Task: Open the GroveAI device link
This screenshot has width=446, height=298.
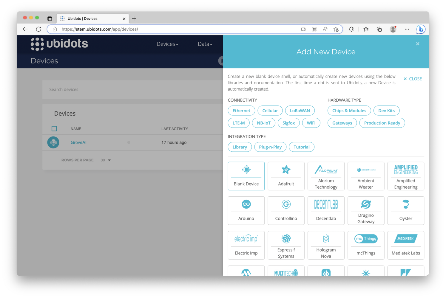Action: pyautogui.click(x=78, y=142)
